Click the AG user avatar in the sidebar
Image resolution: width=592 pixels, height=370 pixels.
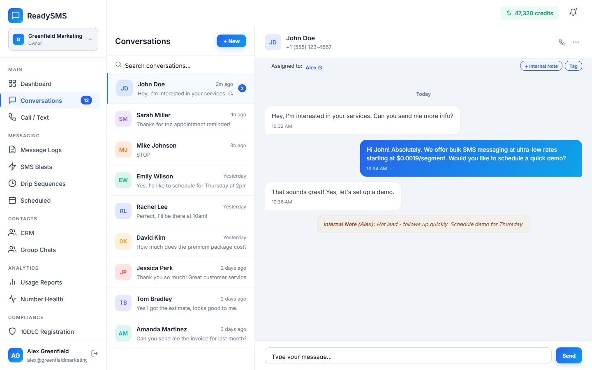pyautogui.click(x=16, y=355)
